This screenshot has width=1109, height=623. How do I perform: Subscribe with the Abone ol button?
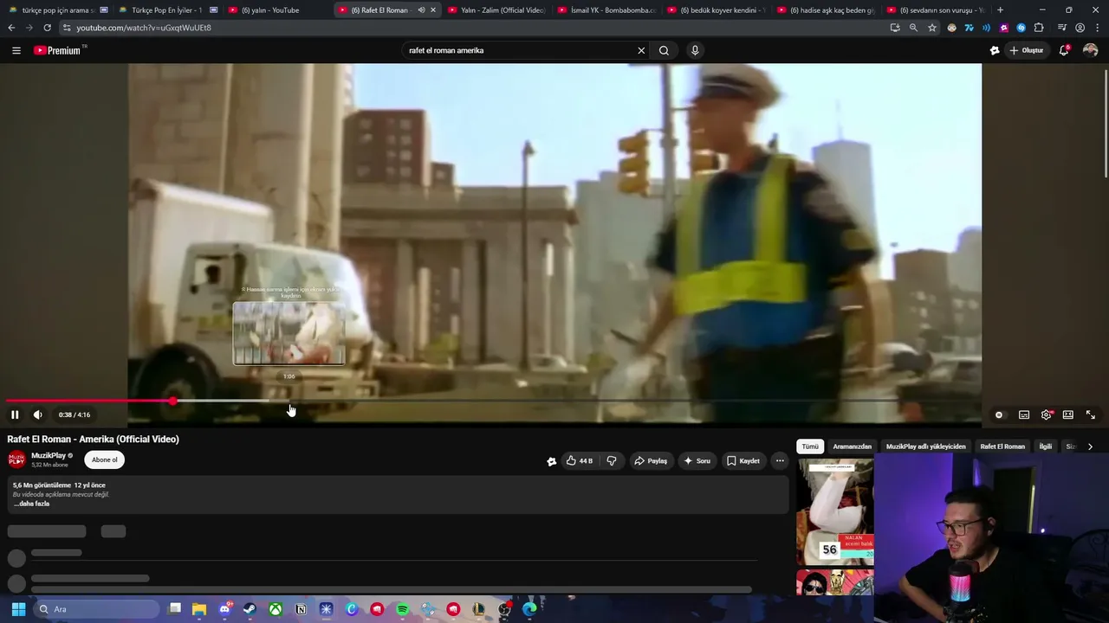105,459
